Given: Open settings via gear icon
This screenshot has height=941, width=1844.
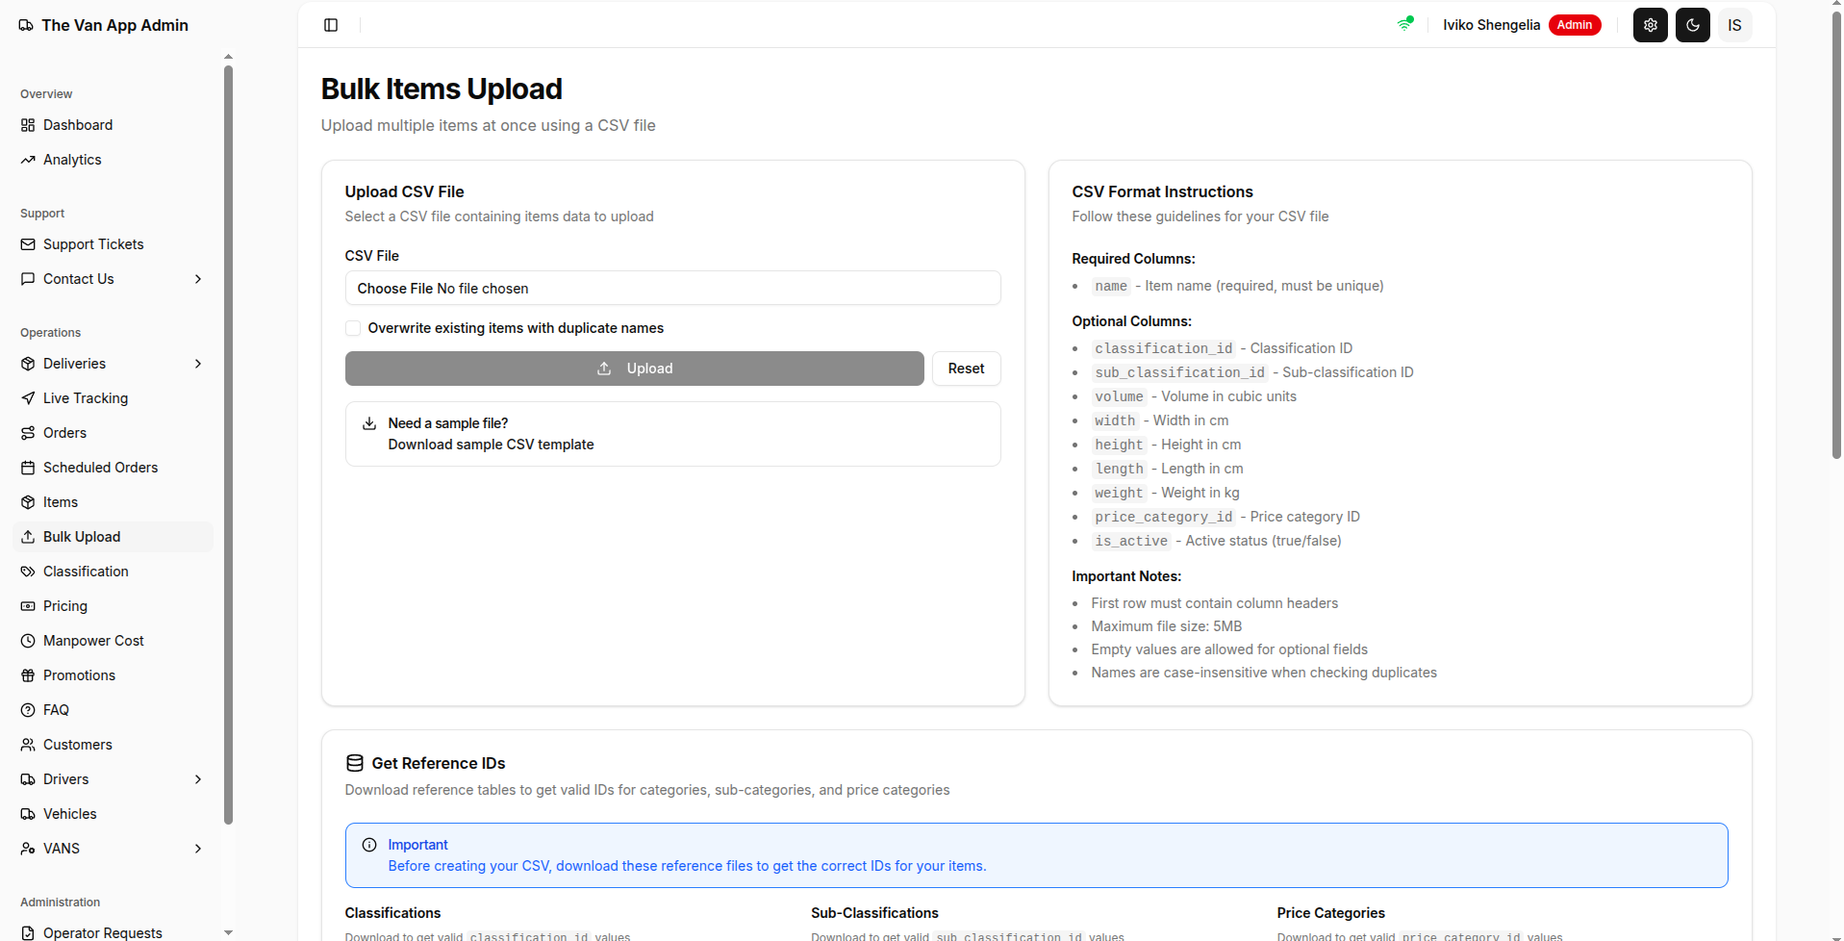Looking at the screenshot, I should click(1650, 25).
